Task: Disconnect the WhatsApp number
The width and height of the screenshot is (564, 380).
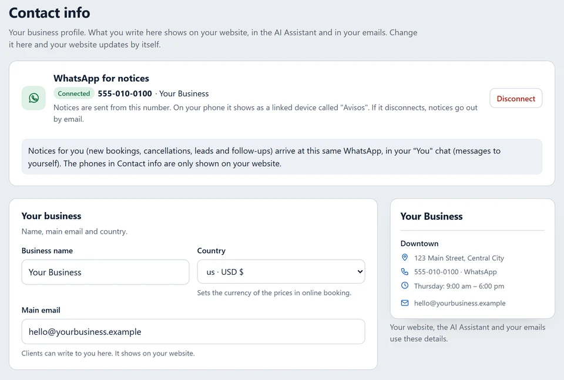Action: coord(516,98)
